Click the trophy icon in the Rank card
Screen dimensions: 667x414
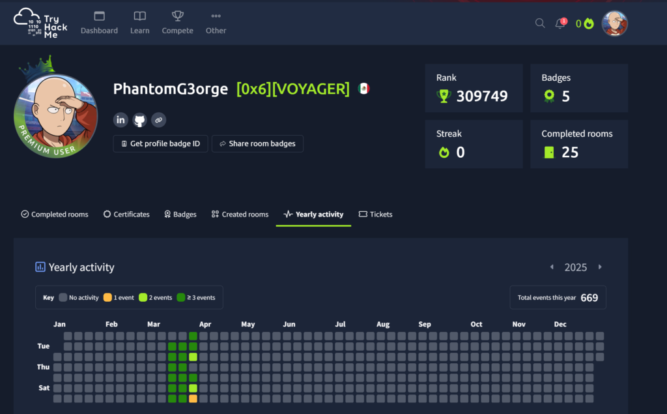tap(444, 96)
